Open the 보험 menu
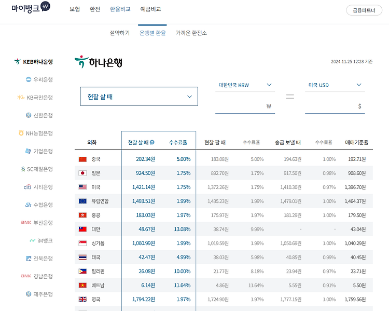Viewport: 389px width, 311px height. pos(75,9)
